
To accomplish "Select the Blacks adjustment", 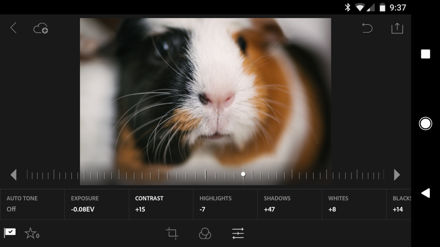I will [x=399, y=204].
